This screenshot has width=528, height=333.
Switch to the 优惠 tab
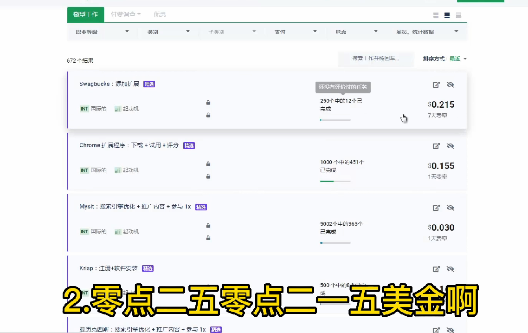coord(160,14)
